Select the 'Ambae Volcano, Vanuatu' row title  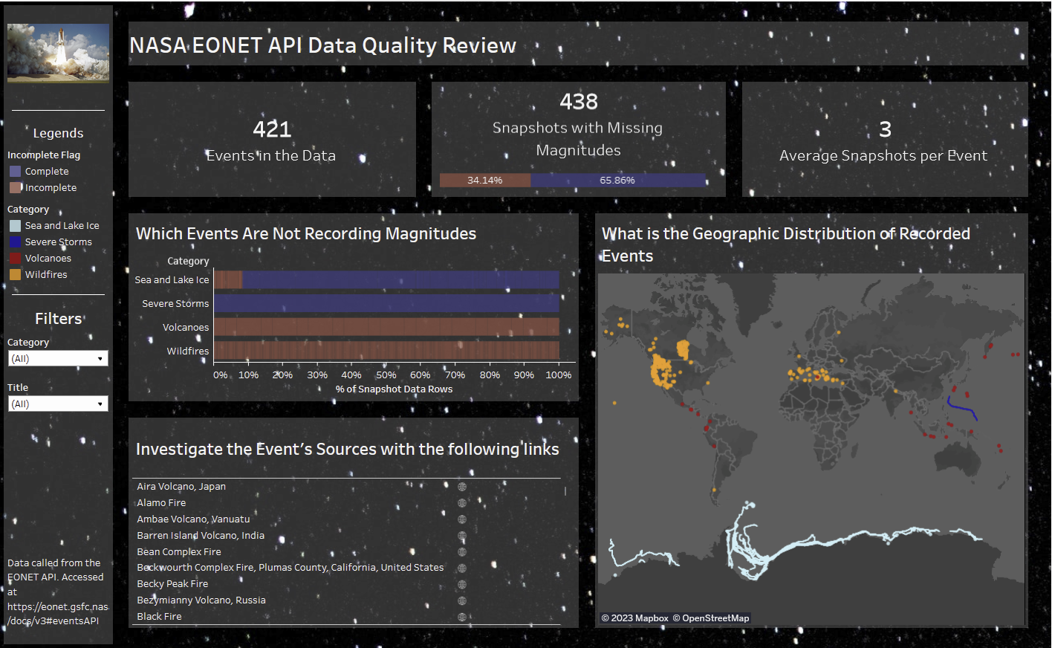[x=193, y=519]
